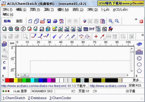Pick the red color swatch
This screenshot has height=102, width=145.
tap(7, 80)
